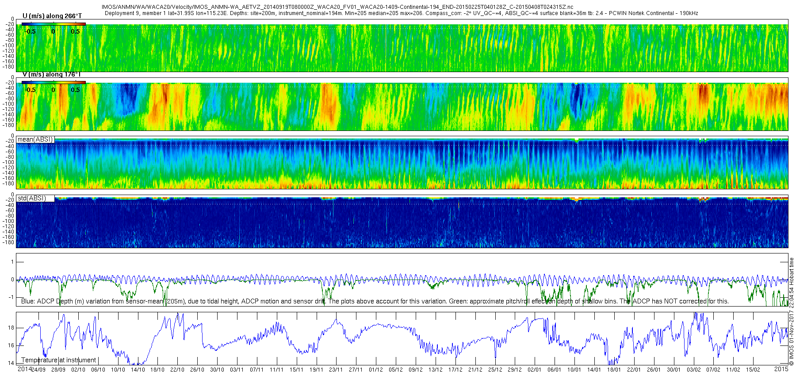This screenshot has width=796, height=376.
Task: Click the '14/01' date tick label
Action: (594, 370)
